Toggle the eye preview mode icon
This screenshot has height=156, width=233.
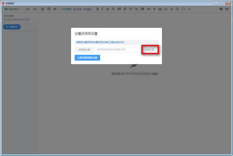pyautogui.click(x=55, y=9)
